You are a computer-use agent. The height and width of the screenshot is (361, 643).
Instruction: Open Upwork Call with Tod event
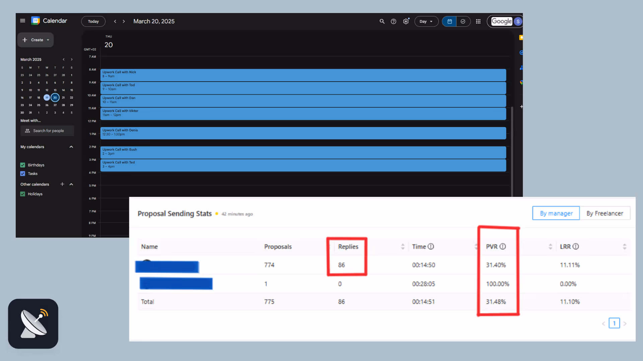[x=303, y=88]
